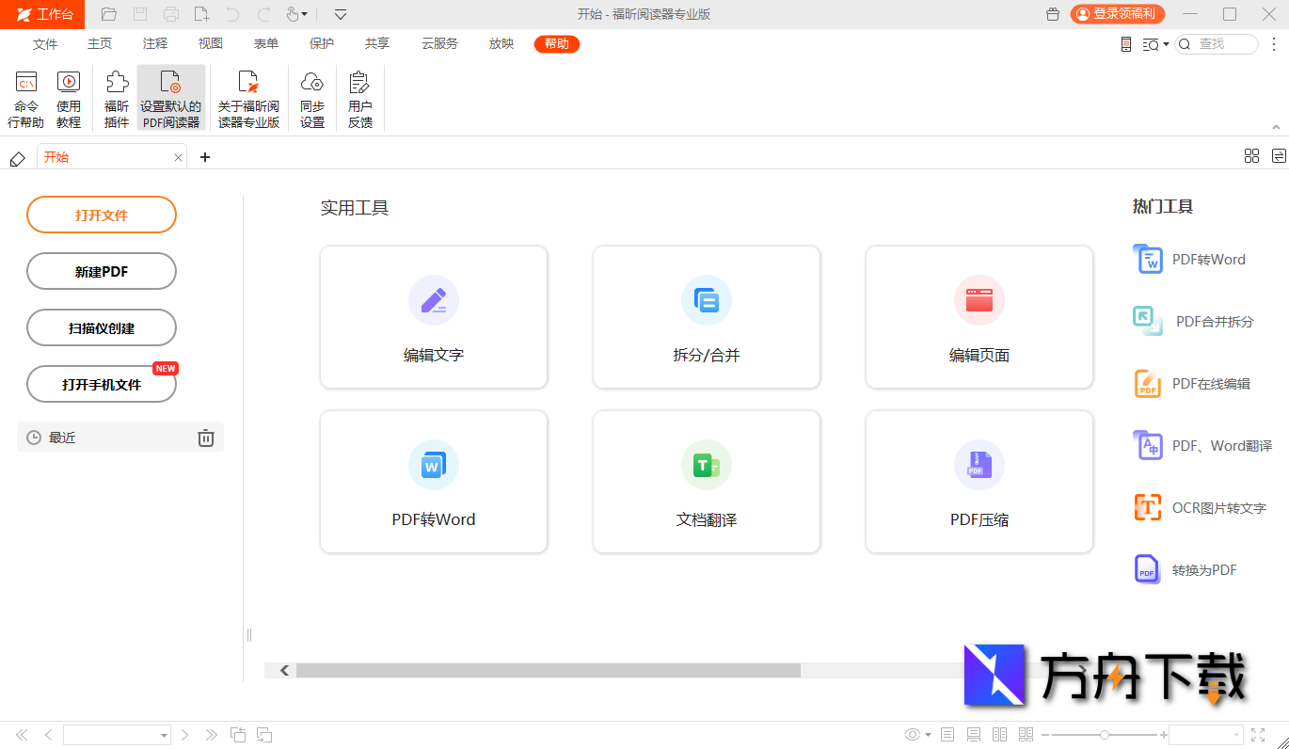This screenshot has width=1289, height=749.
Task: Open the 用户反馈 panel
Action: tap(359, 97)
